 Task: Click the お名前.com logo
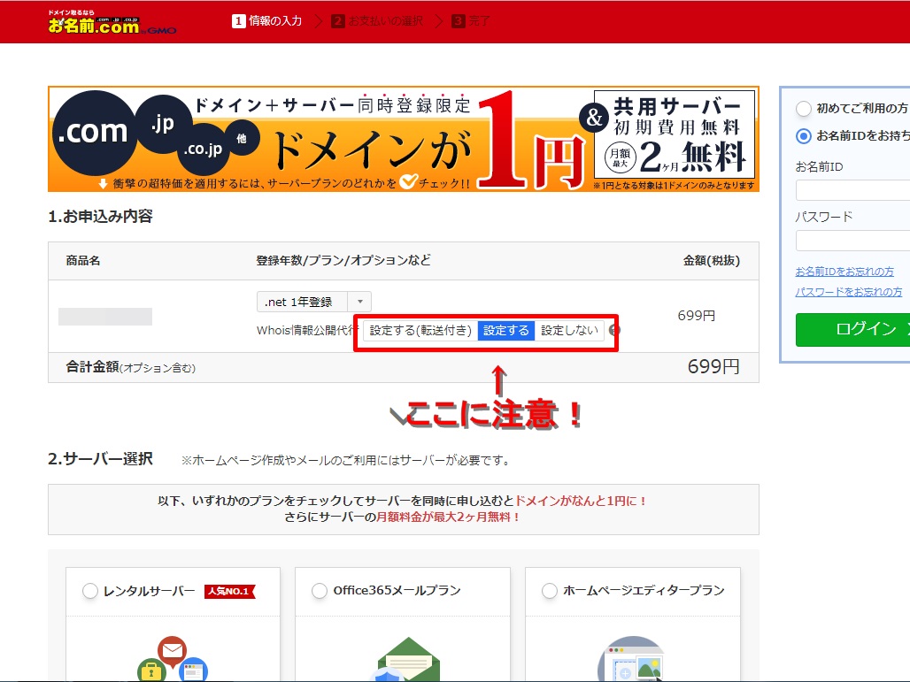112,22
